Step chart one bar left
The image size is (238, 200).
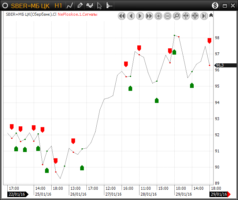(131, 16)
